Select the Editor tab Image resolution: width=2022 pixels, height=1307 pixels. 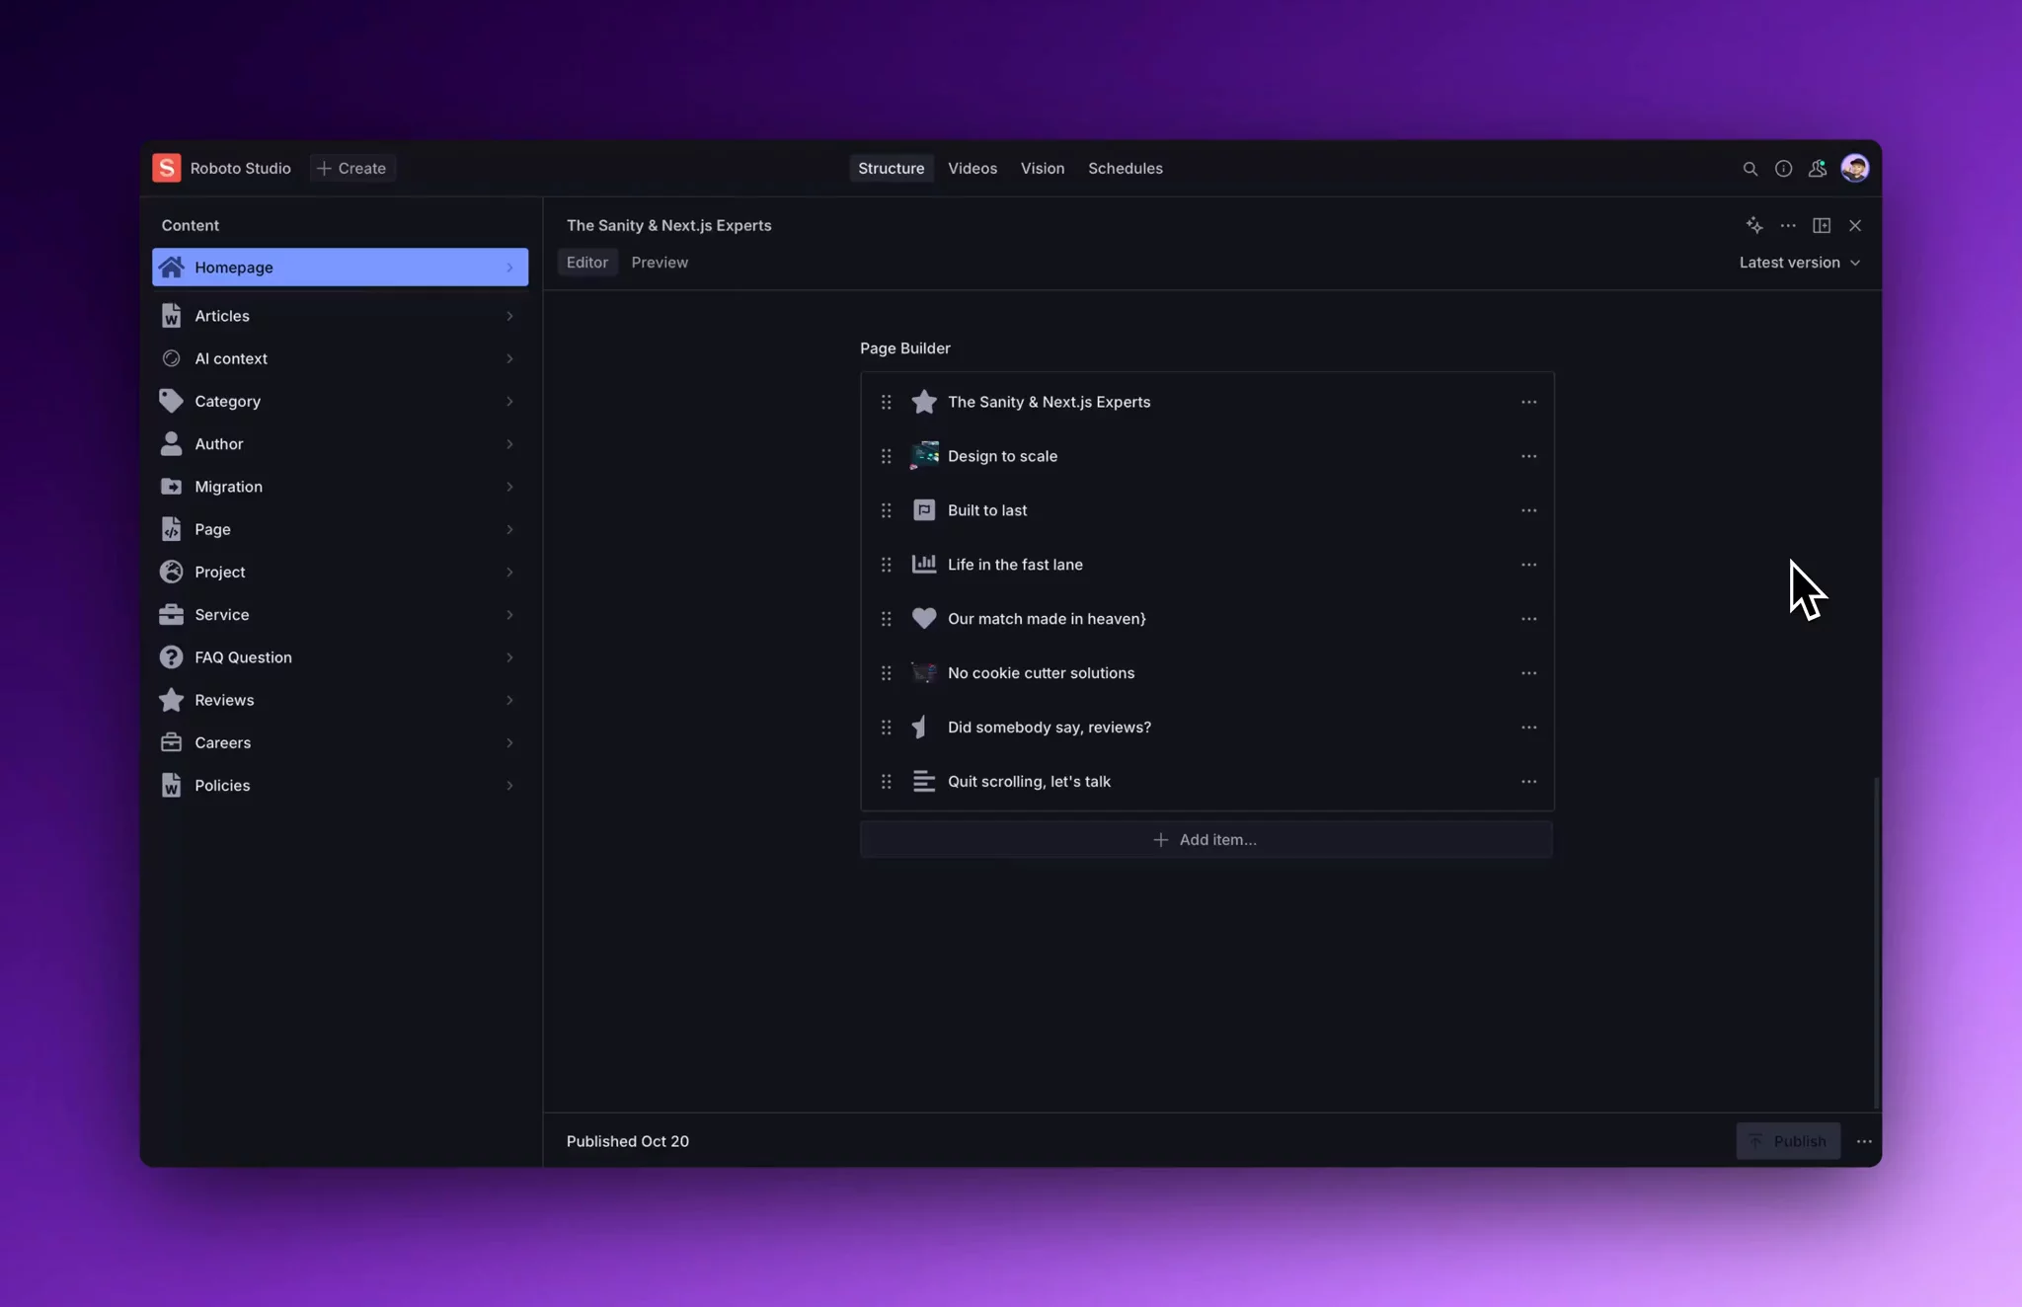586,263
